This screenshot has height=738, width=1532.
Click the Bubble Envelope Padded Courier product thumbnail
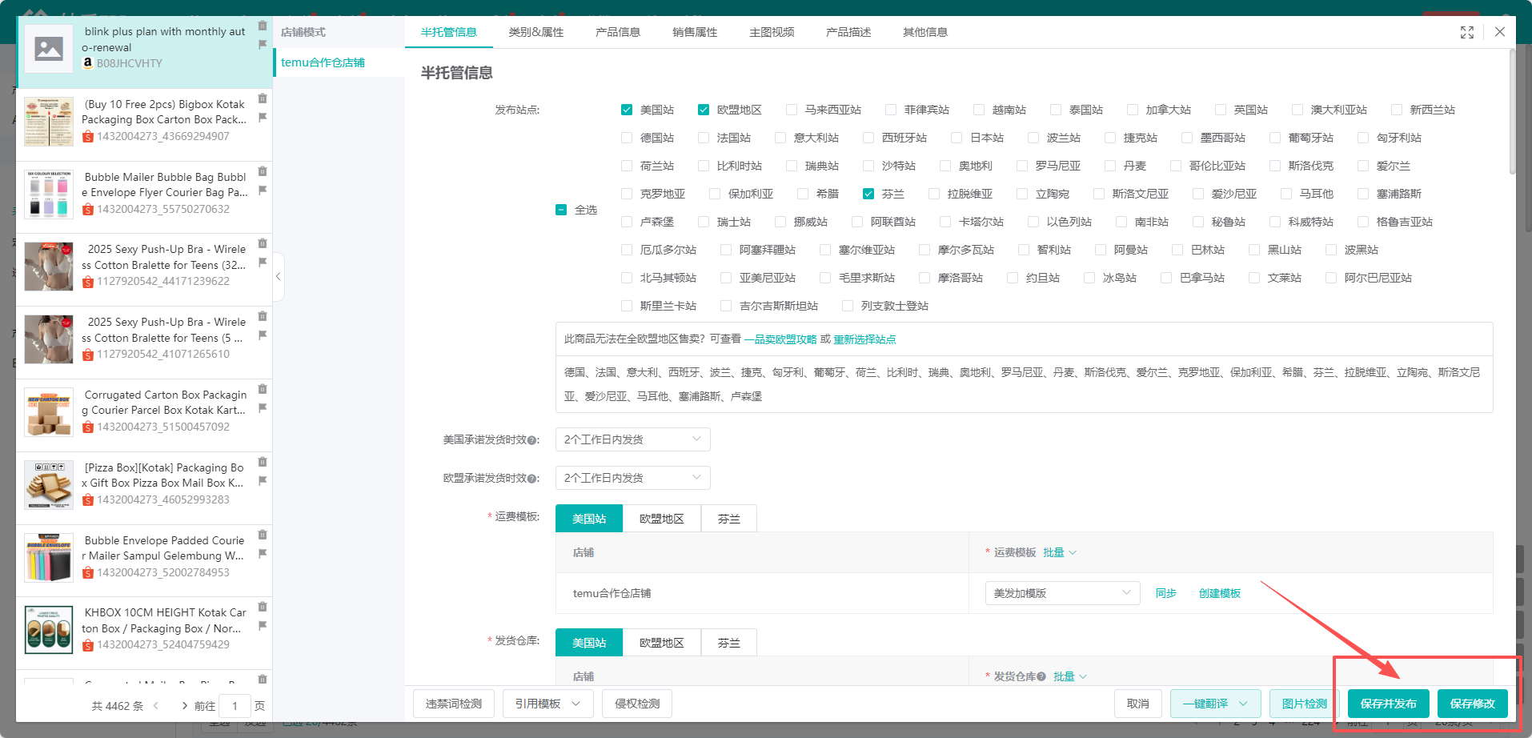(x=49, y=557)
